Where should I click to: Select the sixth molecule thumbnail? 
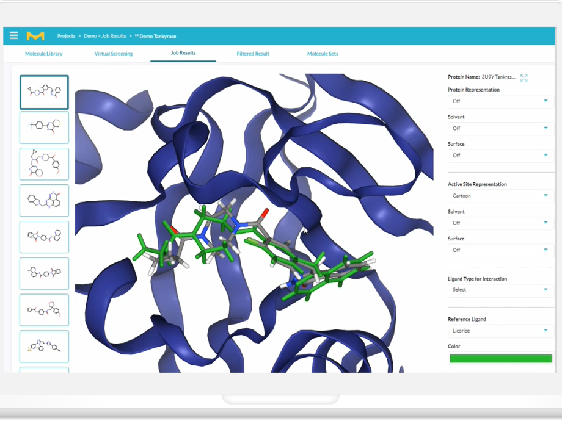click(x=44, y=273)
